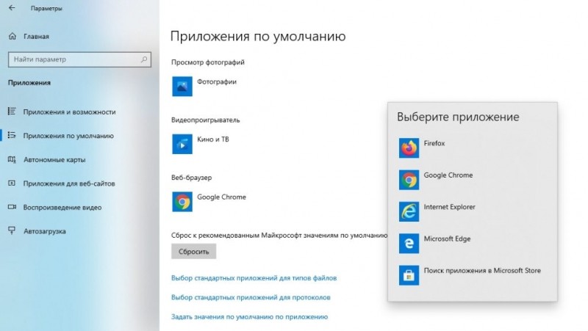Click the Приложения для веб-сайтов icon
The width and height of the screenshot is (588, 331).
12,183
